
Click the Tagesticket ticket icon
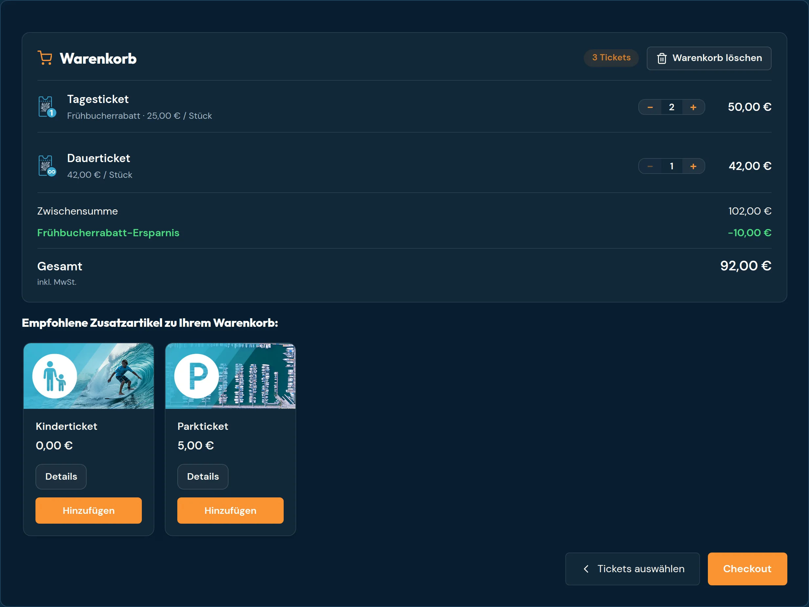[47, 107]
